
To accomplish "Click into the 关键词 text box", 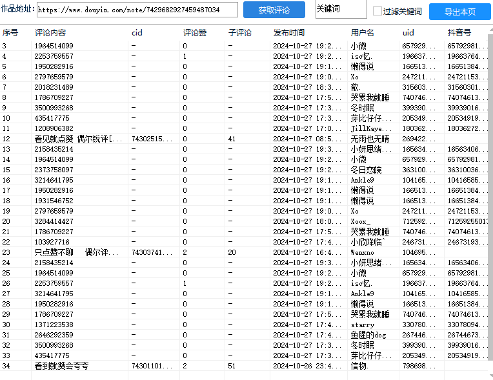I will [341, 10].
